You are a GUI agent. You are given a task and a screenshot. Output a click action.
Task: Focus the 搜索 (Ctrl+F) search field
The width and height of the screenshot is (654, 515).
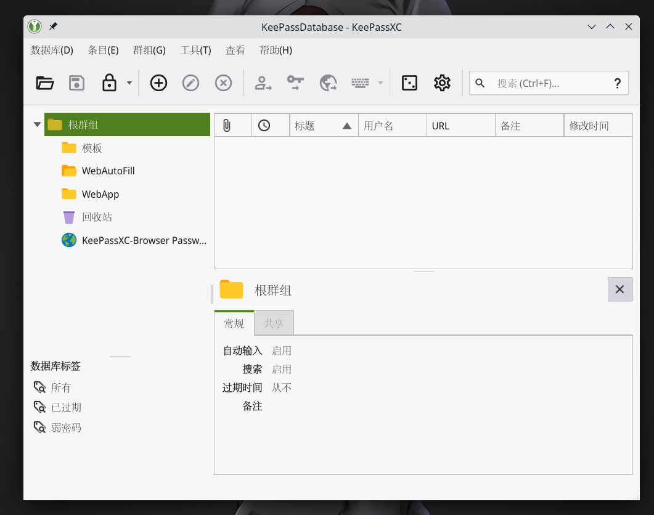pos(549,83)
